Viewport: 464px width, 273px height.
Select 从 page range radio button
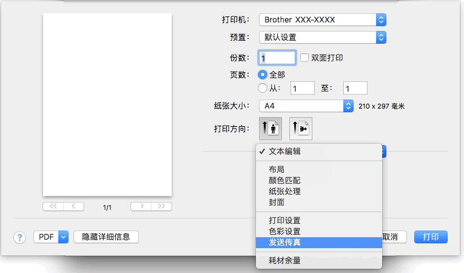tap(263, 88)
